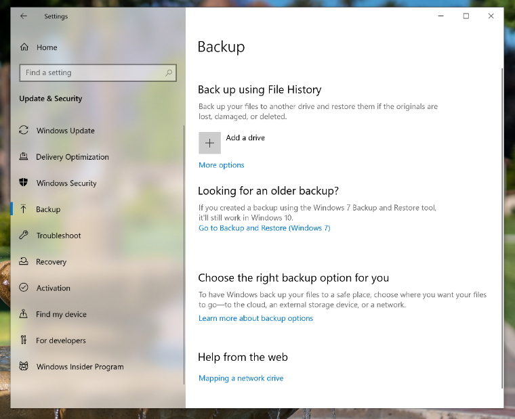Open Learn more about backup options
This screenshot has width=515, height=419.
click(x=256, y=318)
